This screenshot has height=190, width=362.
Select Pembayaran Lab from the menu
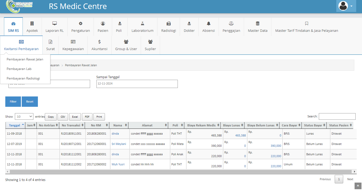(x=19, y=69)
